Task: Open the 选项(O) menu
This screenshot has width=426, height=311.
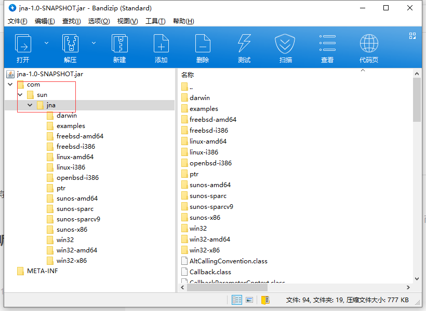Action: coord(99,21)
